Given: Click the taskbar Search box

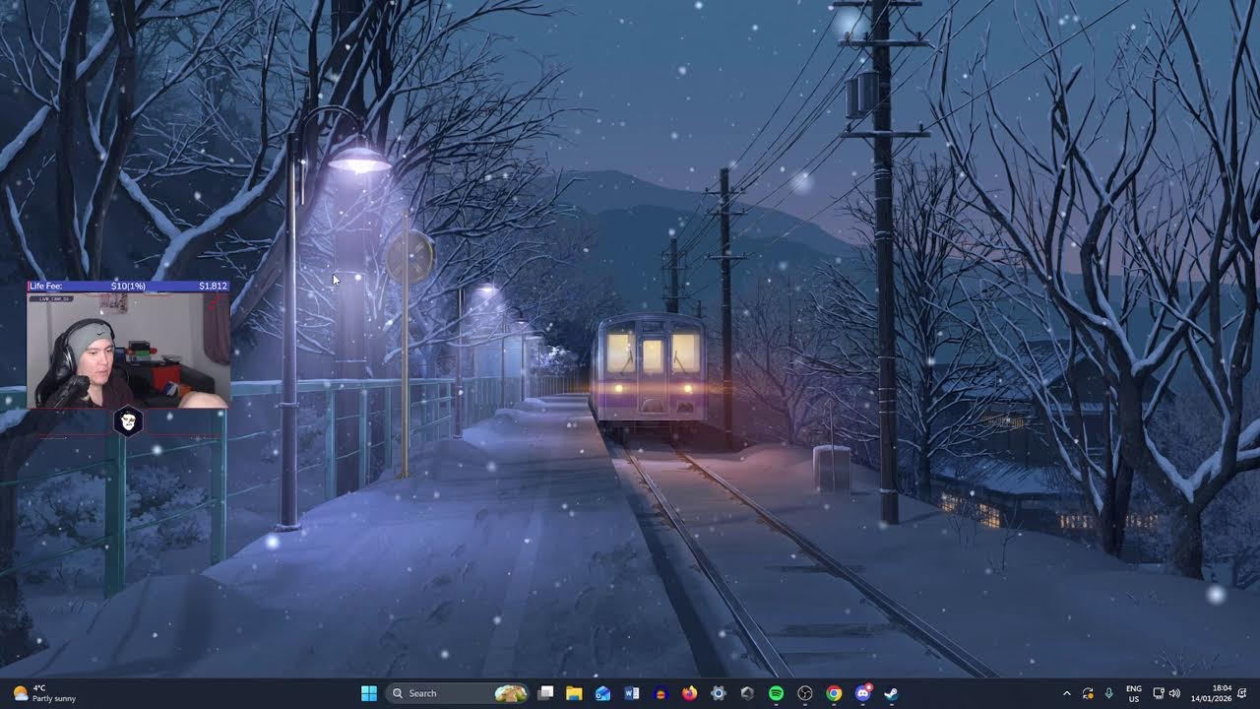Looking at the screenshot, I should tap(458, 693).
